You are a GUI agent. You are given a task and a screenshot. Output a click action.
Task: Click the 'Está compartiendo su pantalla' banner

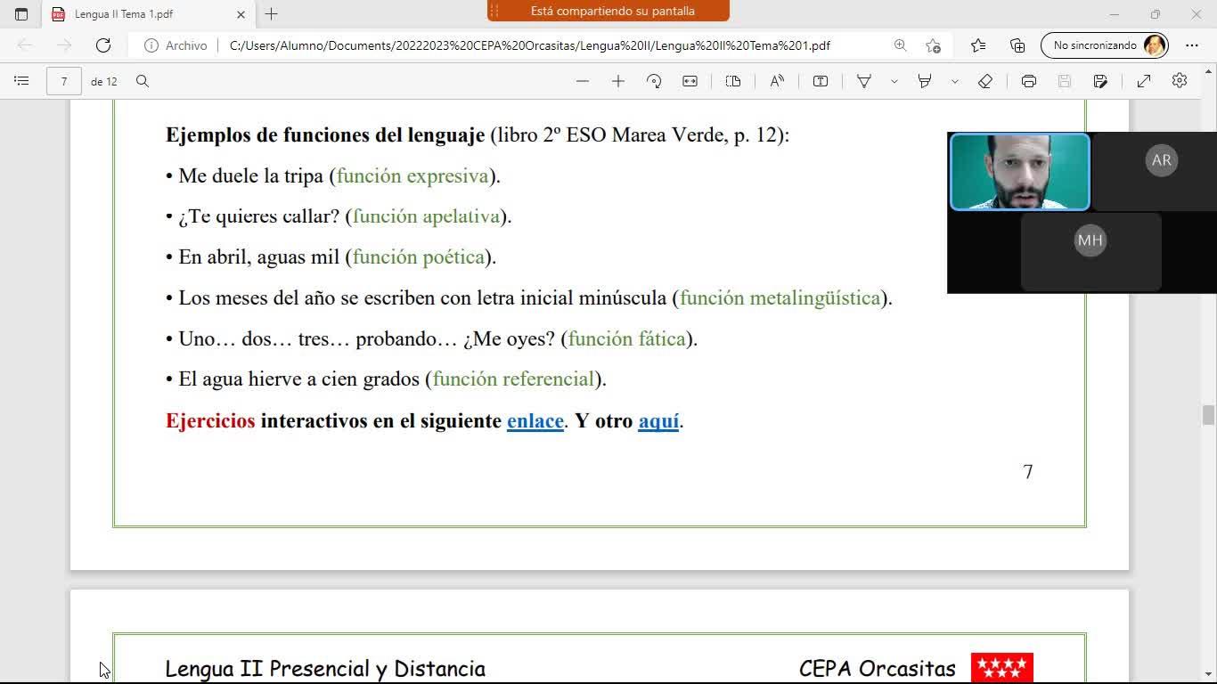[608, 11]
